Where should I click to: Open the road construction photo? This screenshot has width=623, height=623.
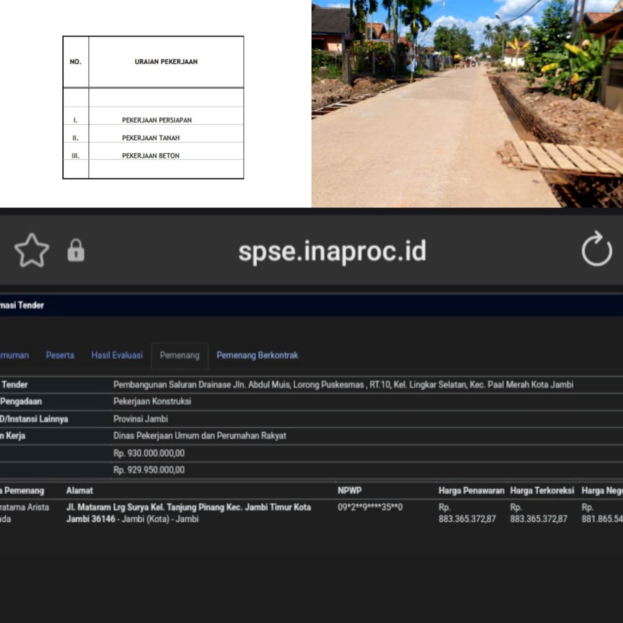click(467, 104)
